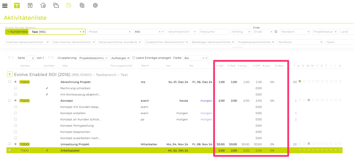354x158 pixels.
Task: Click the page number field
Action: 31,58
